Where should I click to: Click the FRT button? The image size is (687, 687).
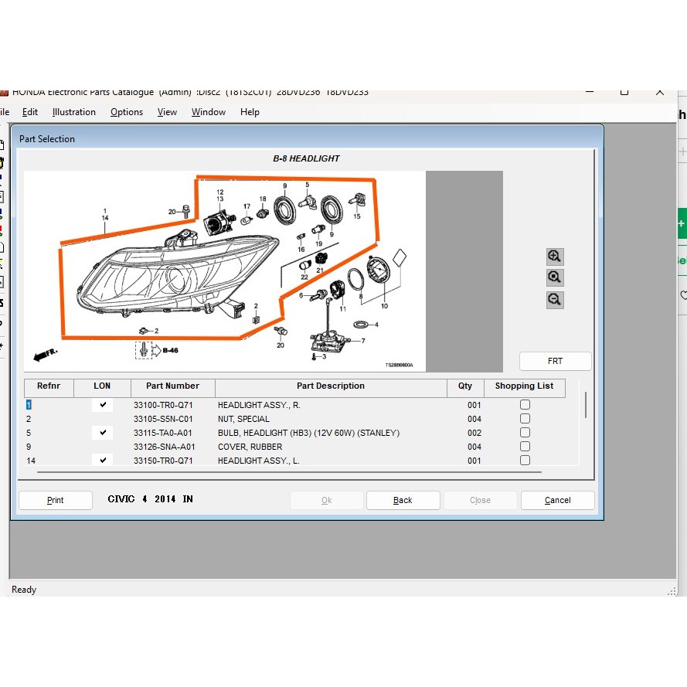(x=555, y=361)
